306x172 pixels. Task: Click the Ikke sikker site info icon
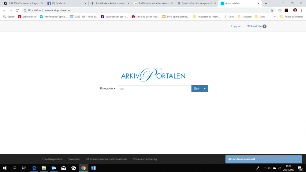tap(25, 10)
